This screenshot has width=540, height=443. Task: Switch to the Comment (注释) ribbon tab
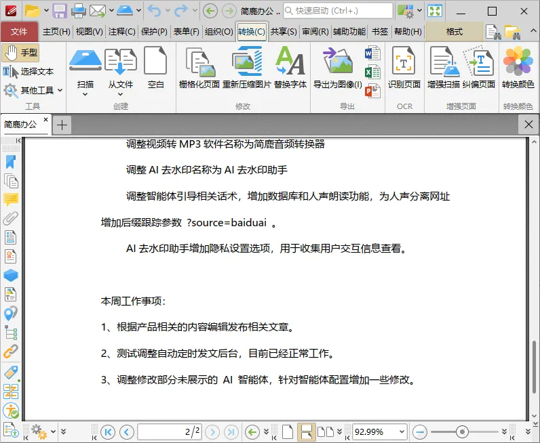point(122,32)
